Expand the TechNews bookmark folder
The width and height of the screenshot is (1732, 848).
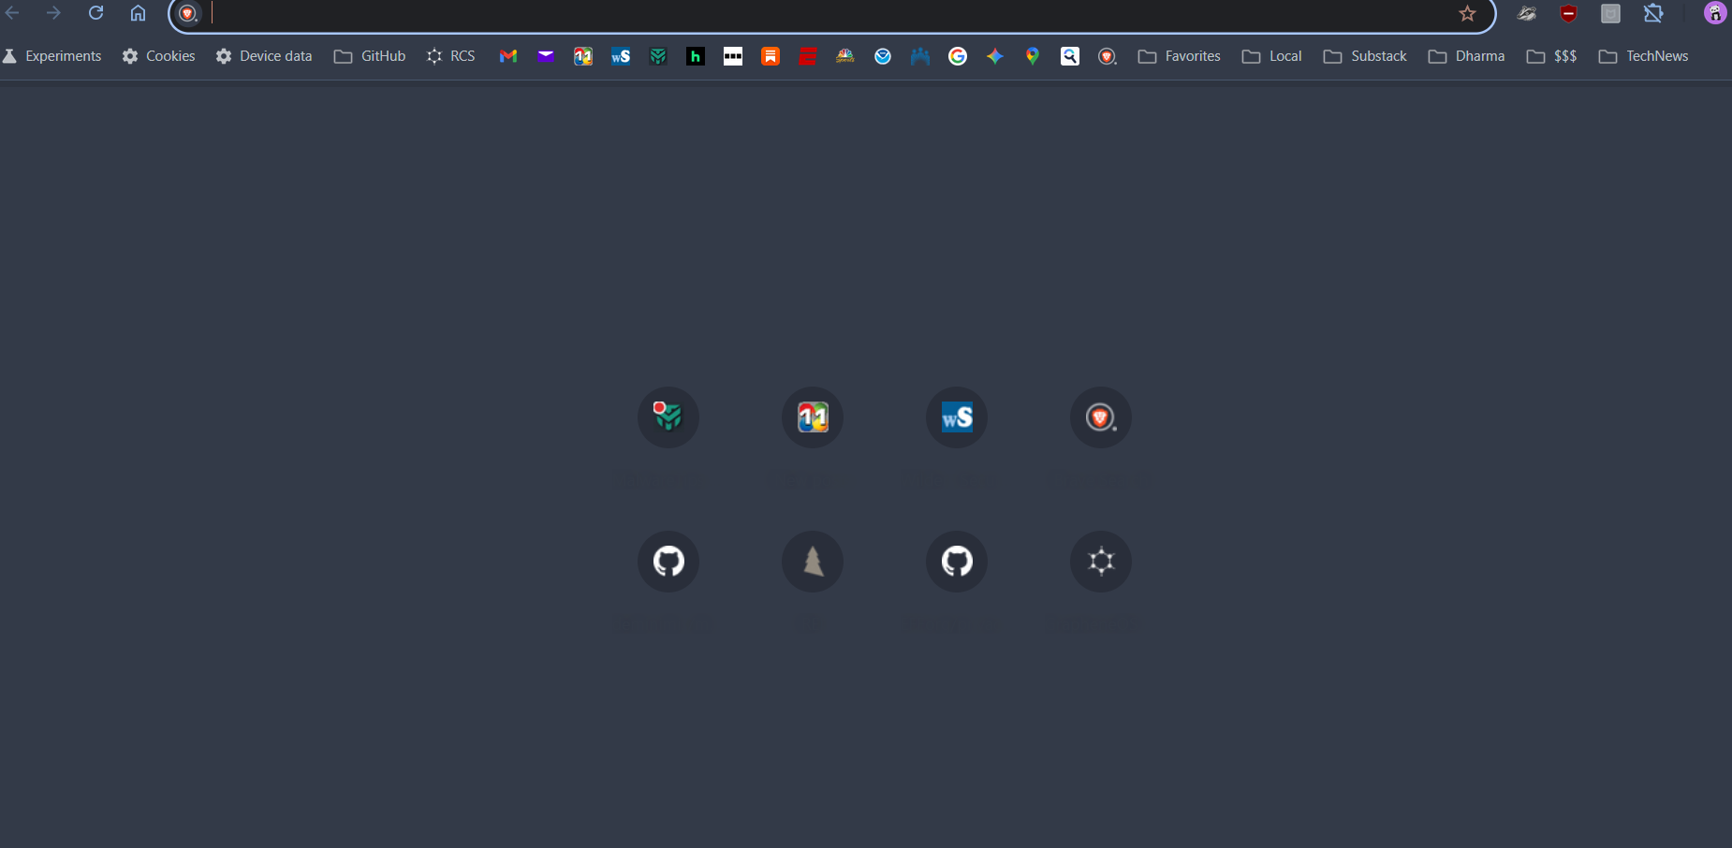coord(1643,56)
